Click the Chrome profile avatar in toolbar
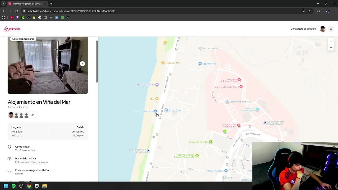The image size is (338, 190). (x=328, y=11)
